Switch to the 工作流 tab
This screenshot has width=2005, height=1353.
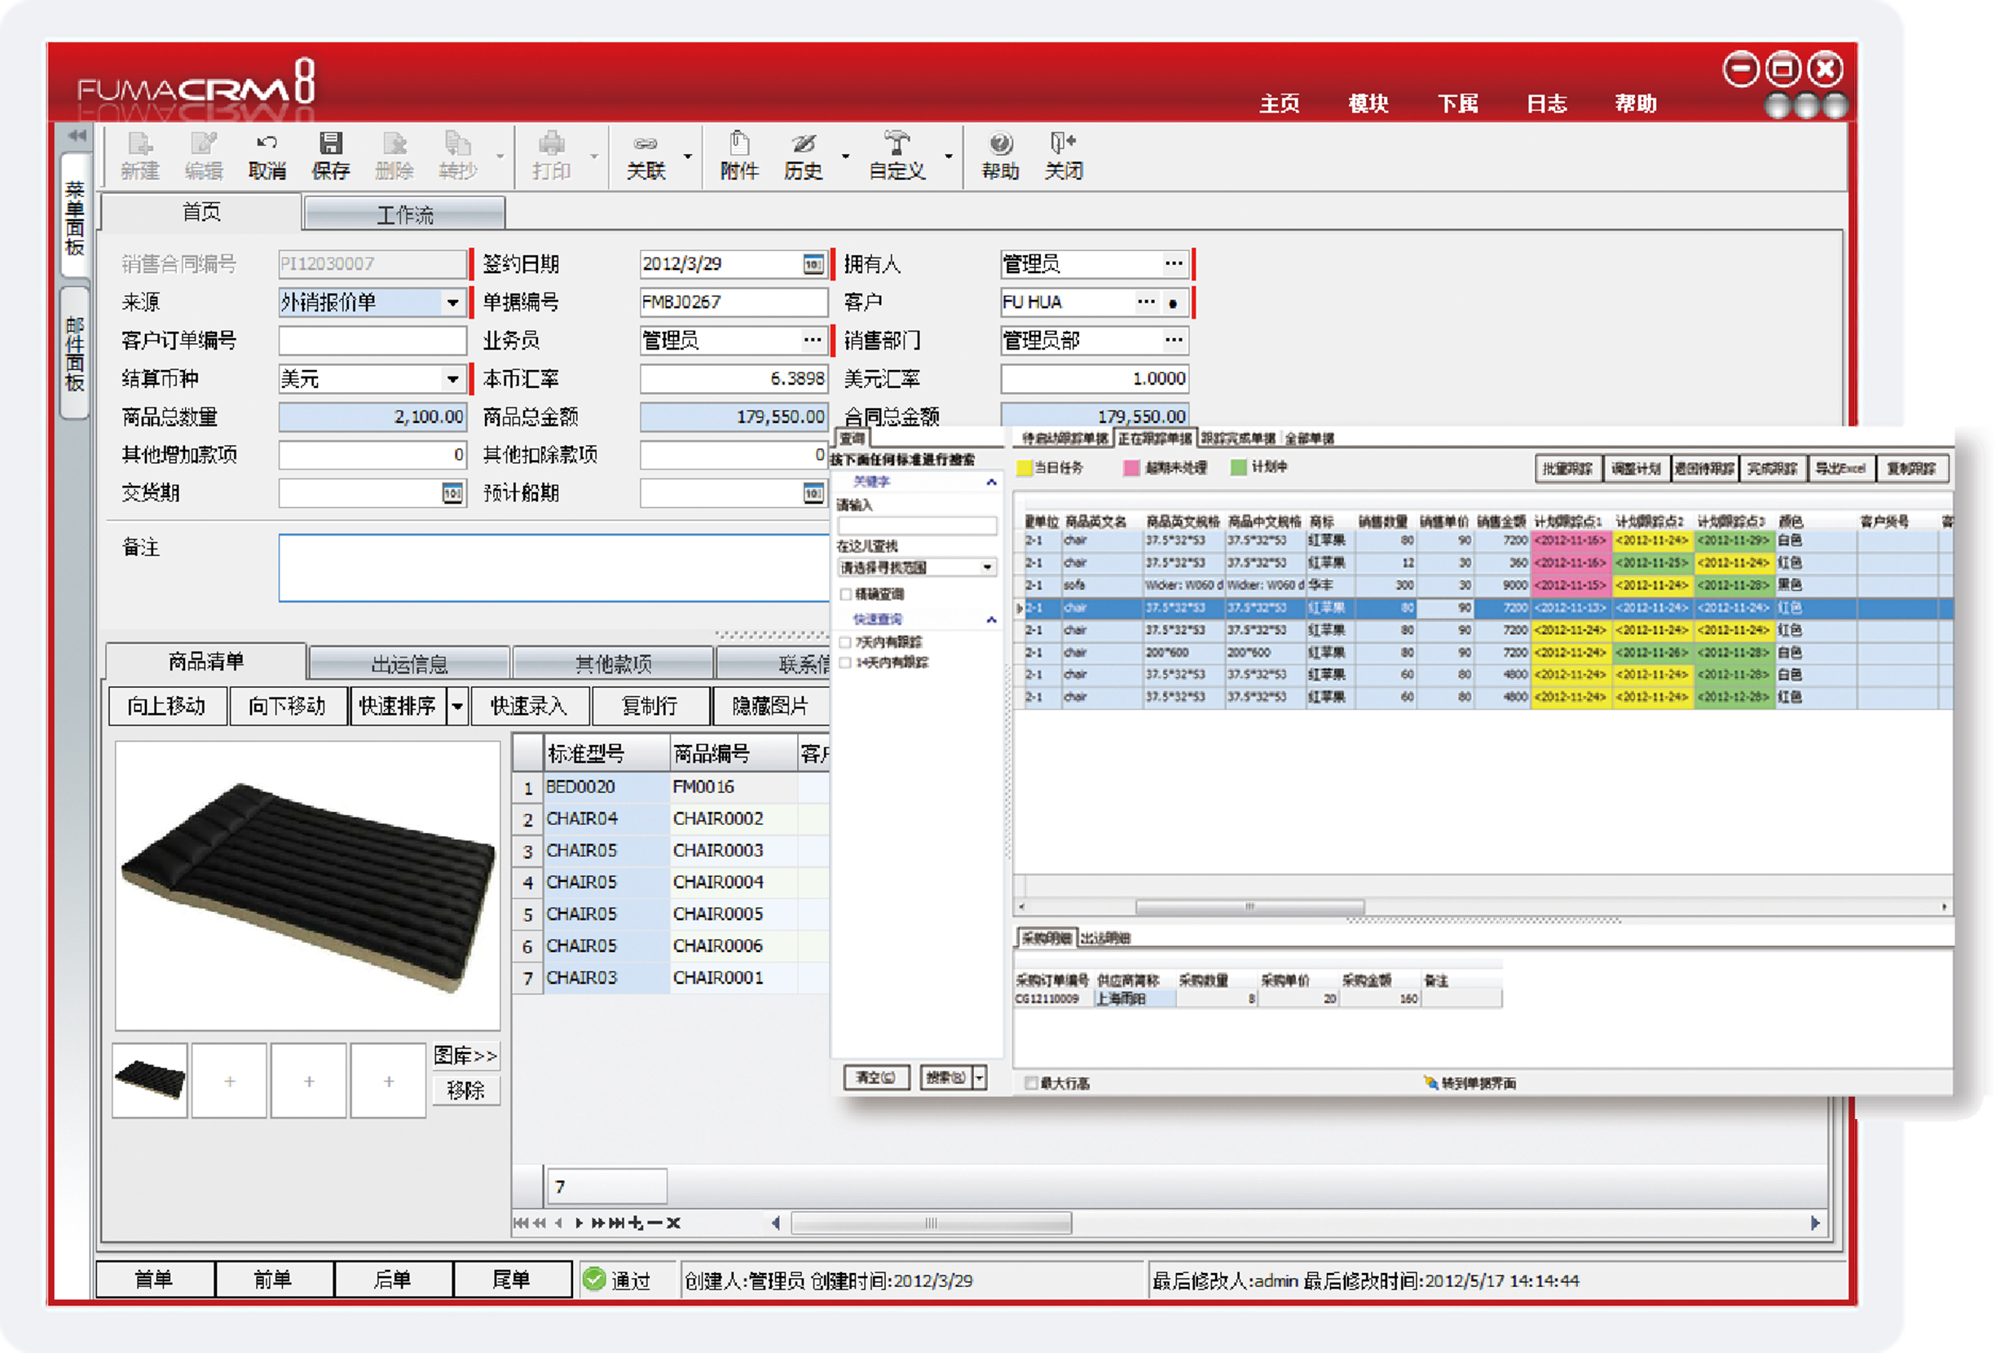[x=404, y=214]
